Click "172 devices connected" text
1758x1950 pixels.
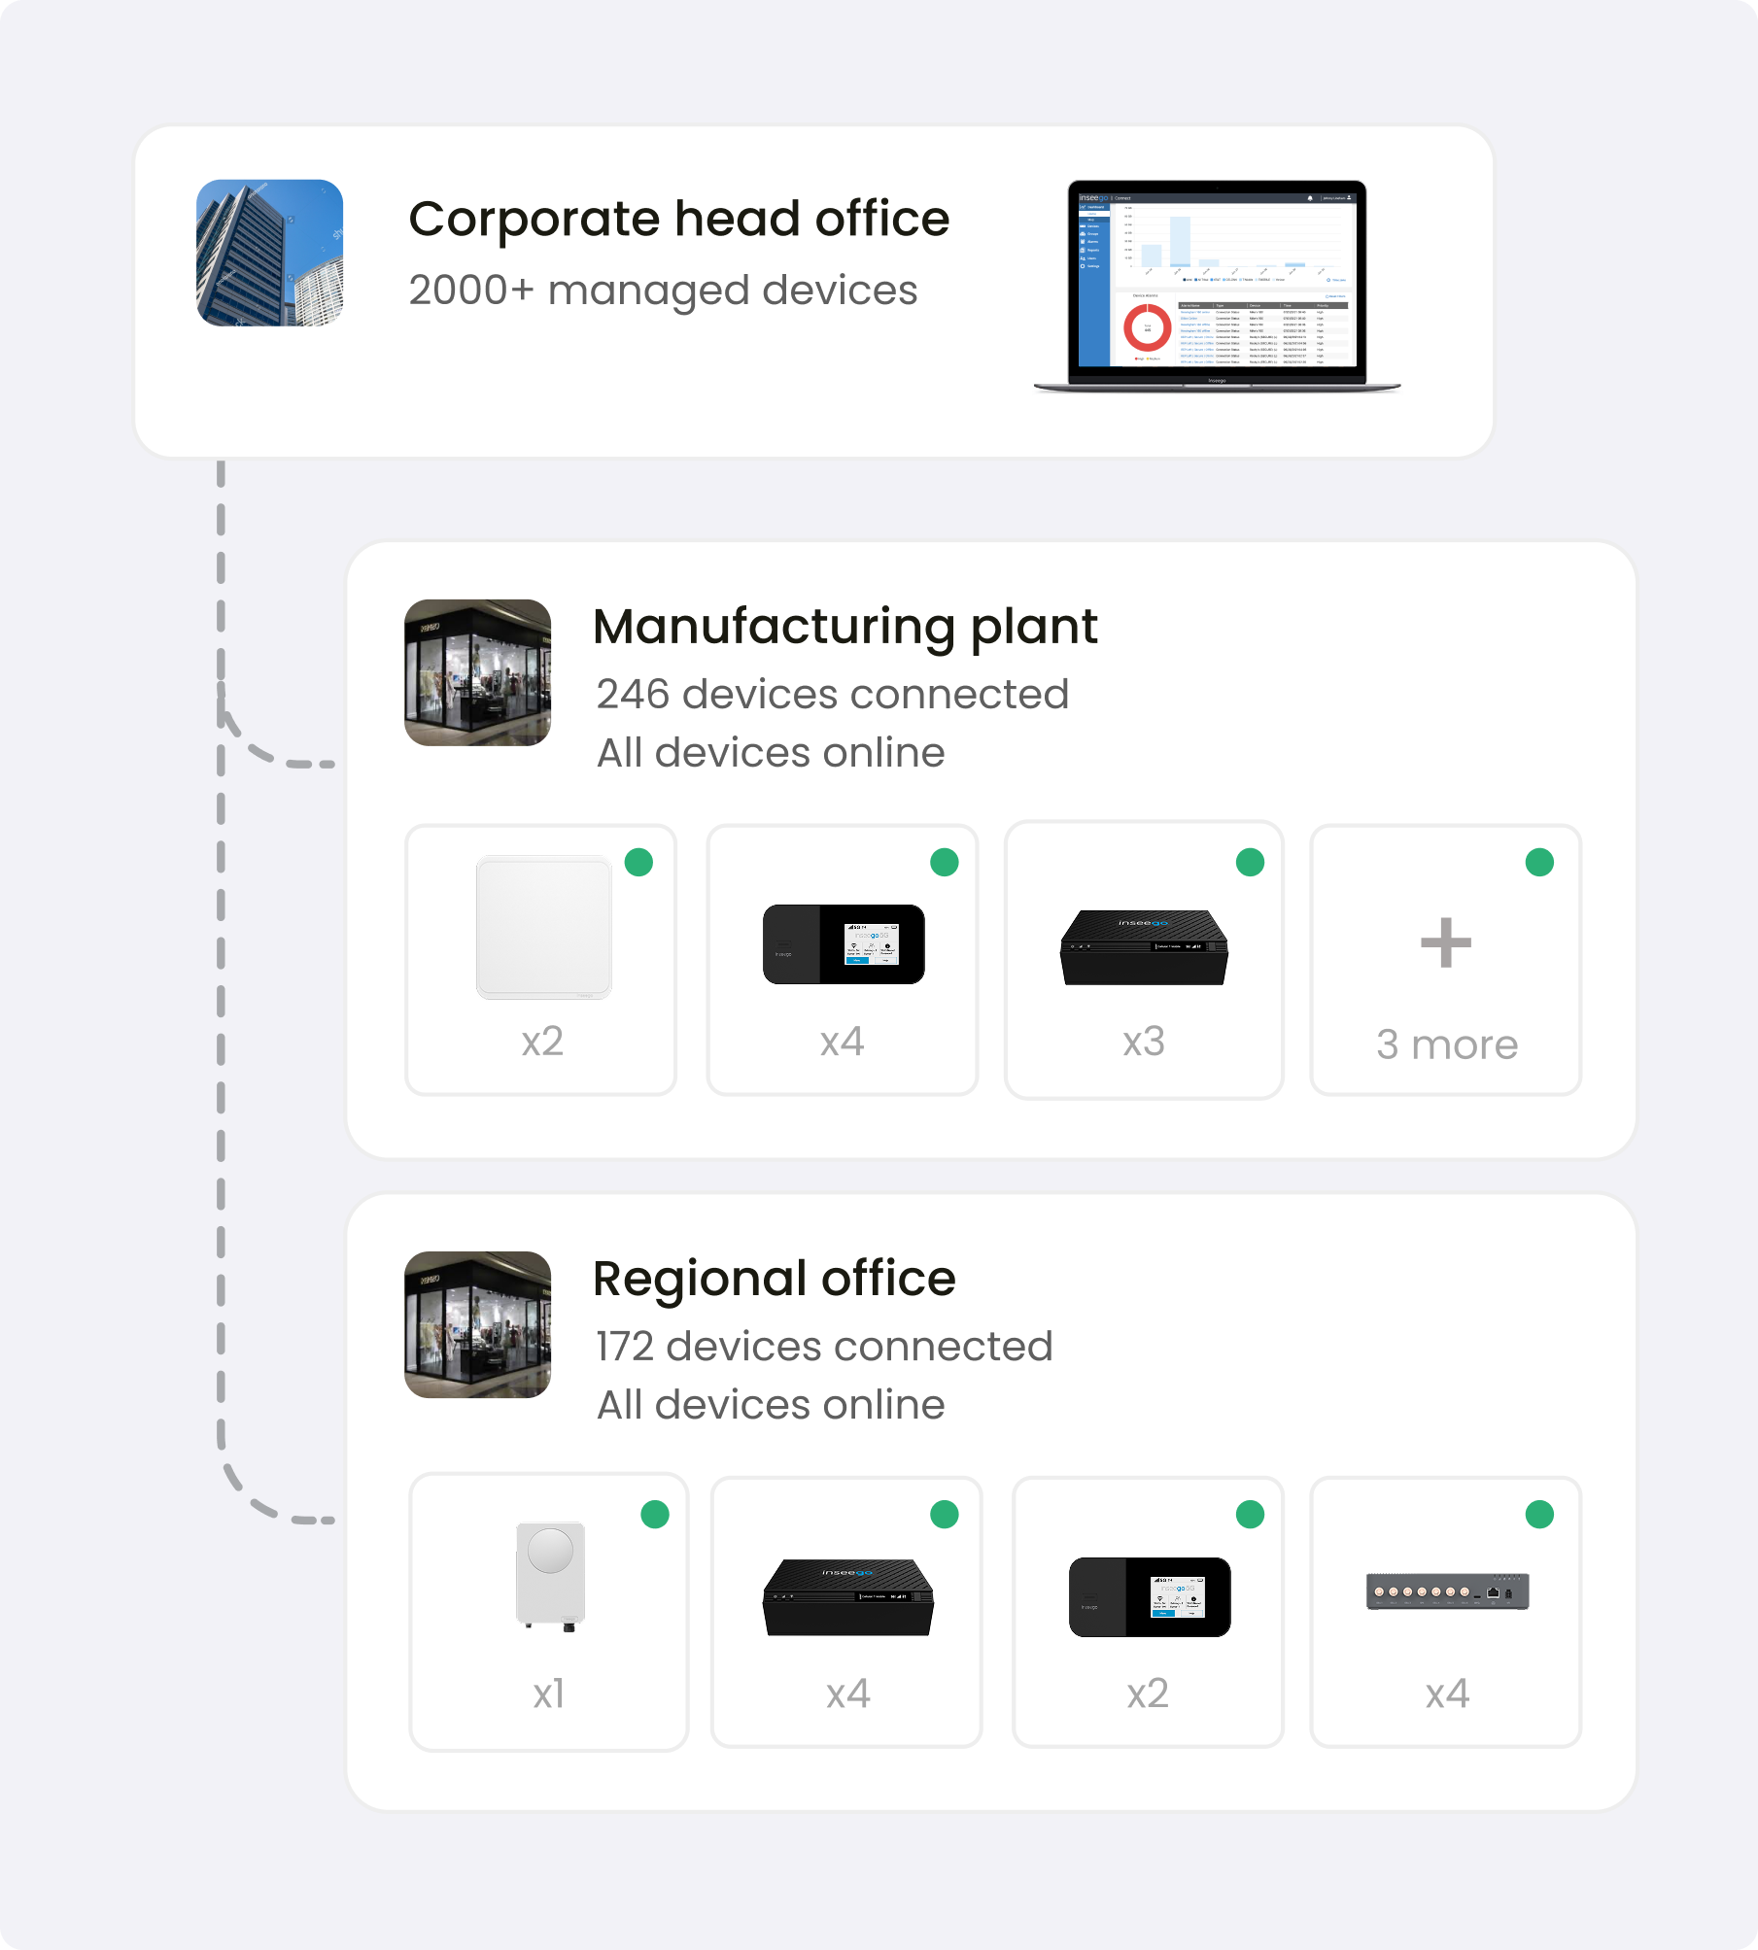click(824, 1347)
